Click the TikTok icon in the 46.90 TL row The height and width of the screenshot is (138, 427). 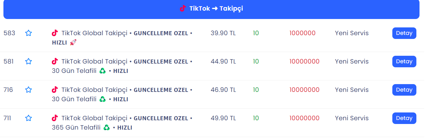[55, 89]
